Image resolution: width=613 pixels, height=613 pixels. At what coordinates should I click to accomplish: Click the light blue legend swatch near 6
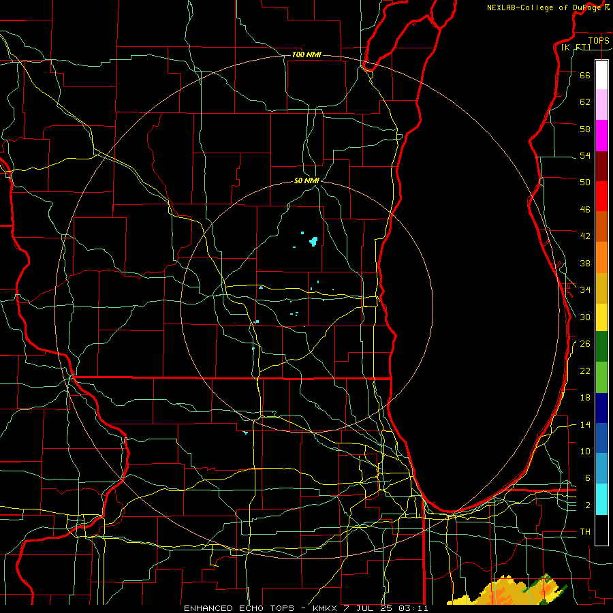coord(601,469)
